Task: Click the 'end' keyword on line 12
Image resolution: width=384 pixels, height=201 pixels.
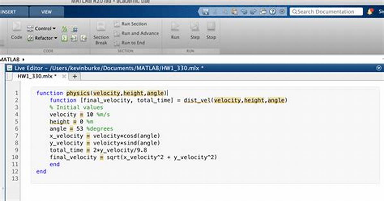Action: [x=41, y=172]
